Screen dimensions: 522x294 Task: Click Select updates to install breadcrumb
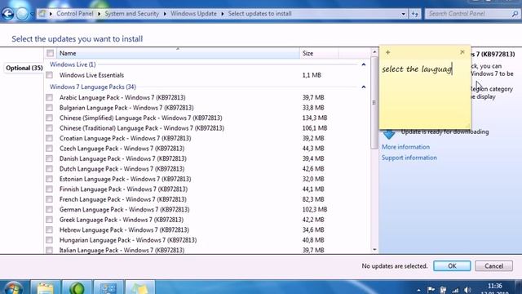point(259,14)
